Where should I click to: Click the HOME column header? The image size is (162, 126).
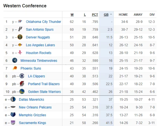[123, 15]
